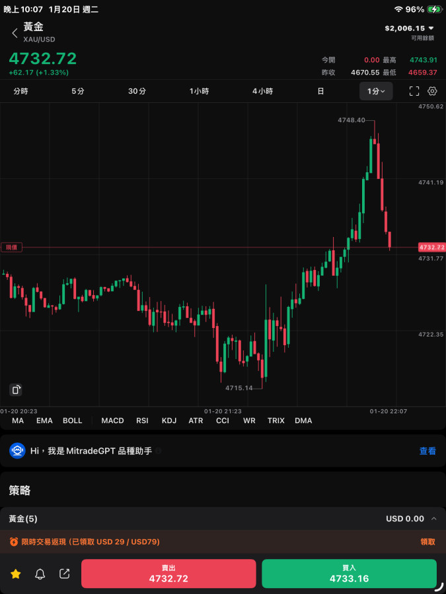Toggle the MA indicator
Viewport: 446px width, 594px height.
tap(18, 420)
